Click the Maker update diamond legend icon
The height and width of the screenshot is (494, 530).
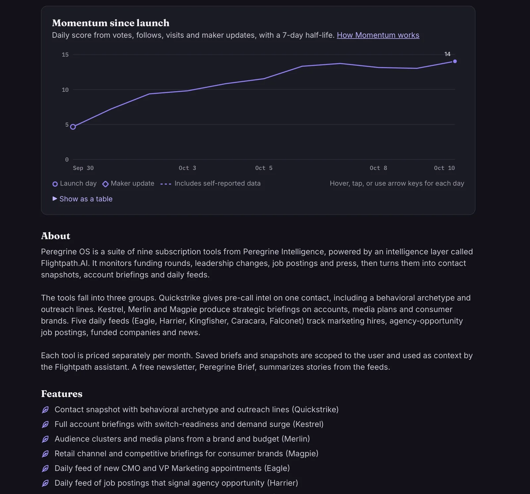point(105,184)
